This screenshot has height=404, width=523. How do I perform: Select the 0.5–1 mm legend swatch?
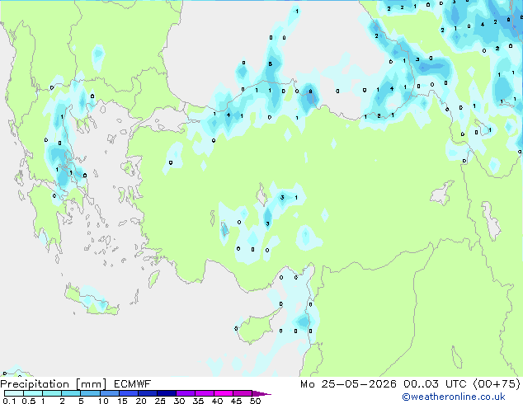[x=33, y=393]
